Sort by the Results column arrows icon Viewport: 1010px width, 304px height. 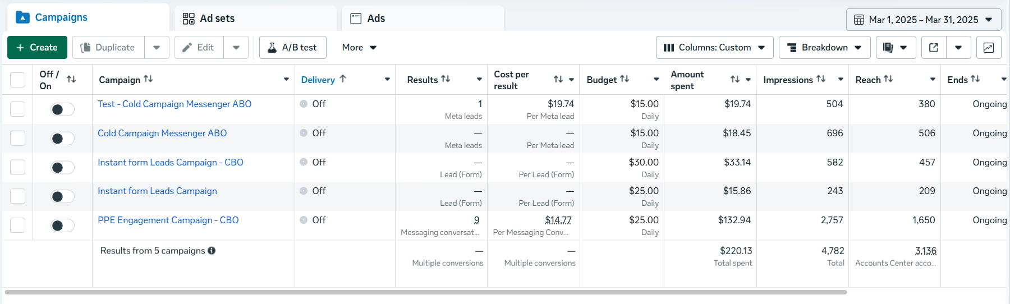coord(446,79)
